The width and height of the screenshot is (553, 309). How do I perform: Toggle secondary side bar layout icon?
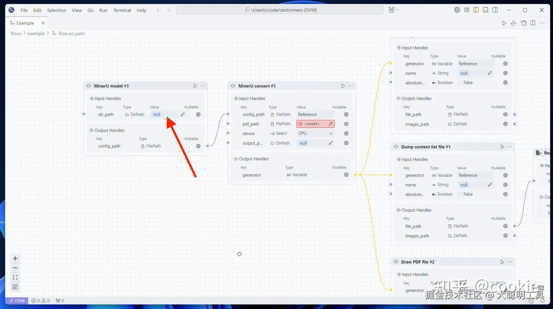click(x=495, y=10)
